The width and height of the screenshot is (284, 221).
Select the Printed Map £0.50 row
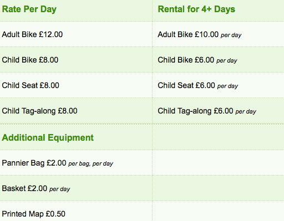pyautogui.click(x=142, y=211)
